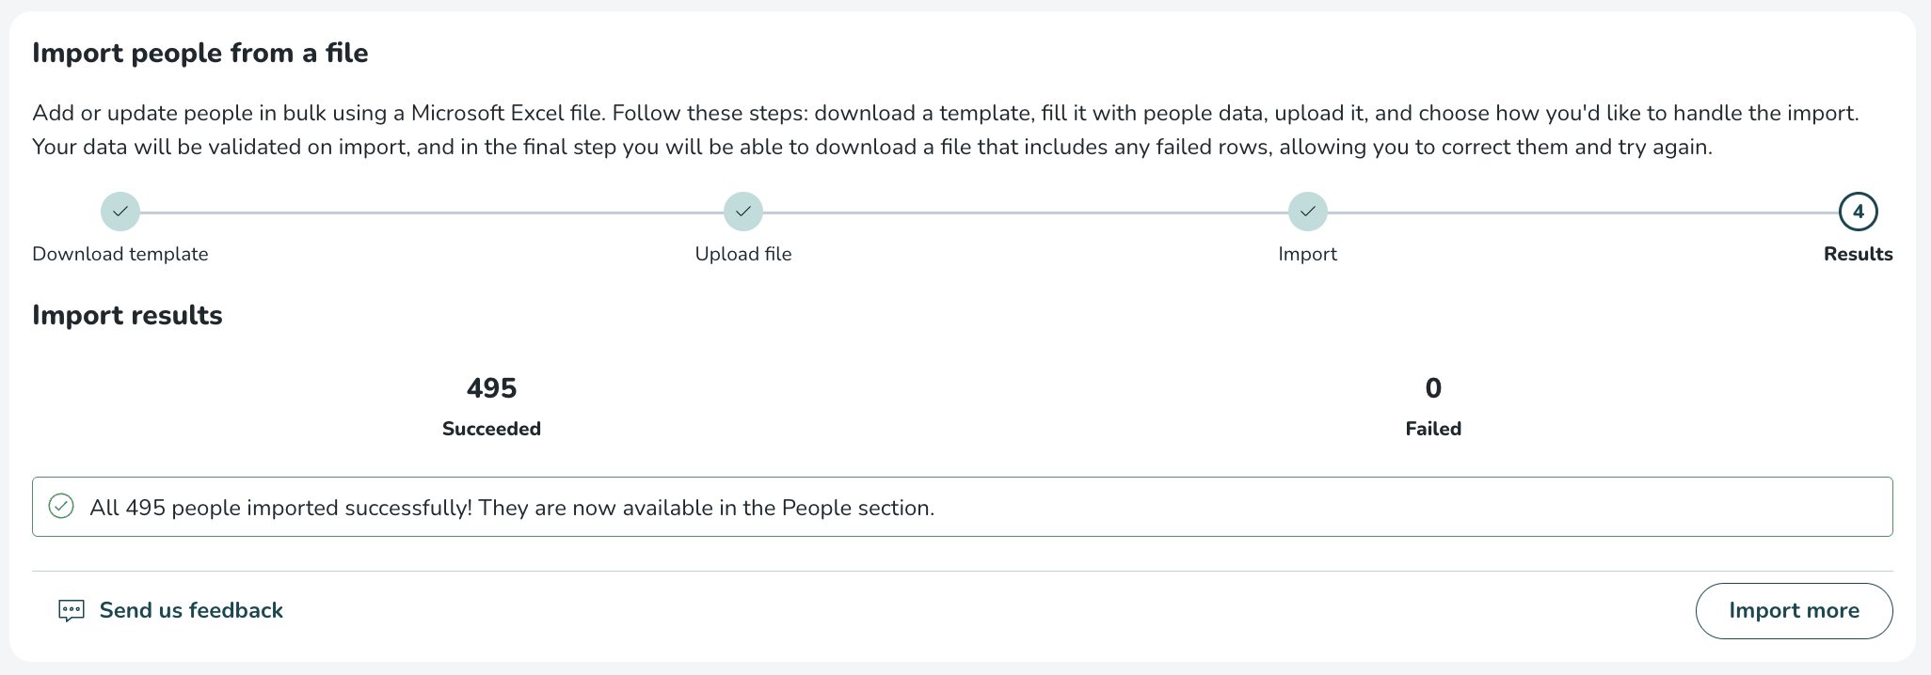Screen dimensions: 1931x675
Task: Select the Import step label
Action: pyautogui.click(x=1307, y=254)
